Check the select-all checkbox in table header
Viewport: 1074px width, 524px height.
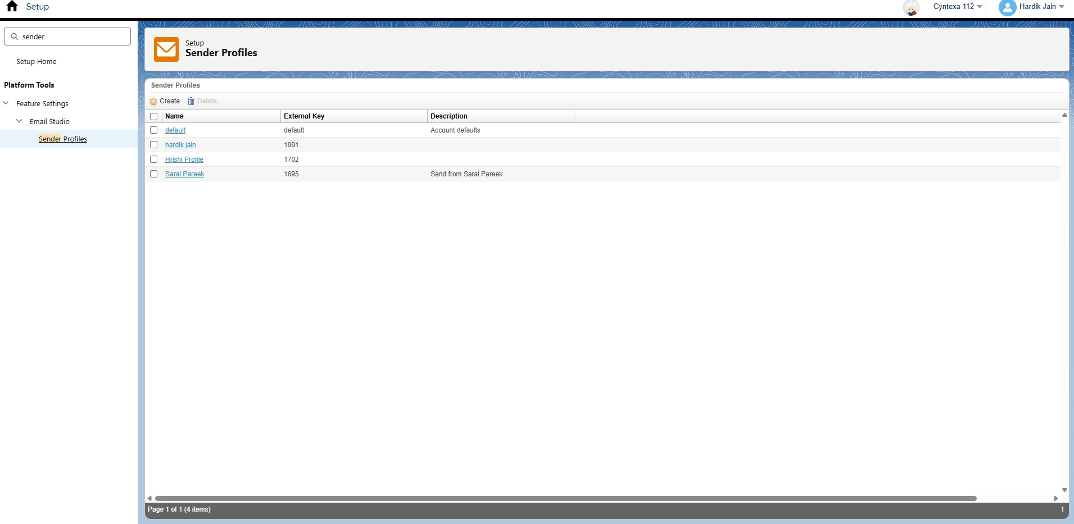(153, 116)
